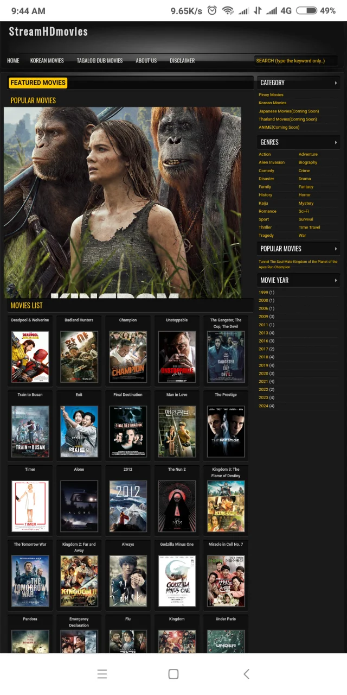The width and height of the screenshot is (347, 695).
Task: Open the DISCLAIMER menu item
Action: pos(182,60)
